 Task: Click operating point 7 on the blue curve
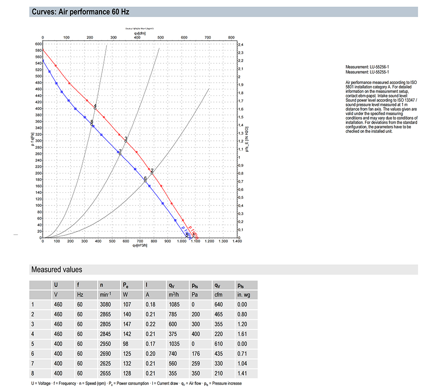click(x=120, y=154)
